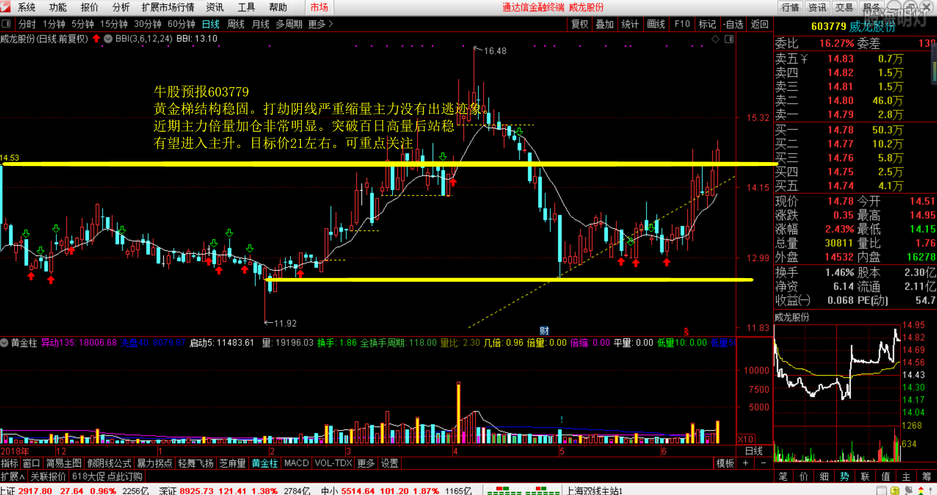Open the 资讯 menu in the menu bar
937x495 pixels.
(x=215, y=7)
